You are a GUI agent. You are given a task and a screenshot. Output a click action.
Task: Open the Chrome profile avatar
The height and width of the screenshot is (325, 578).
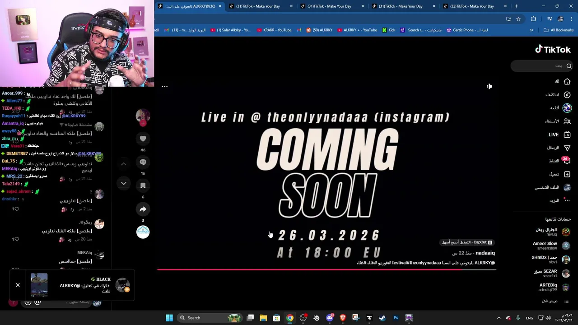[x=560, y=19]
